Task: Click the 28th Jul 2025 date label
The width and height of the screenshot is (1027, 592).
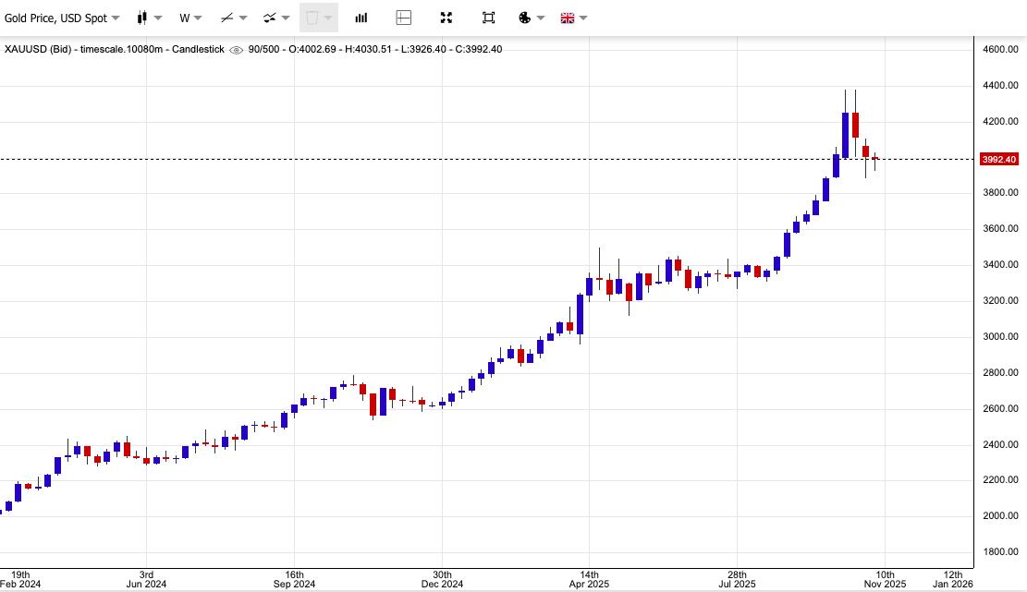Action: (x=737, y=578)
